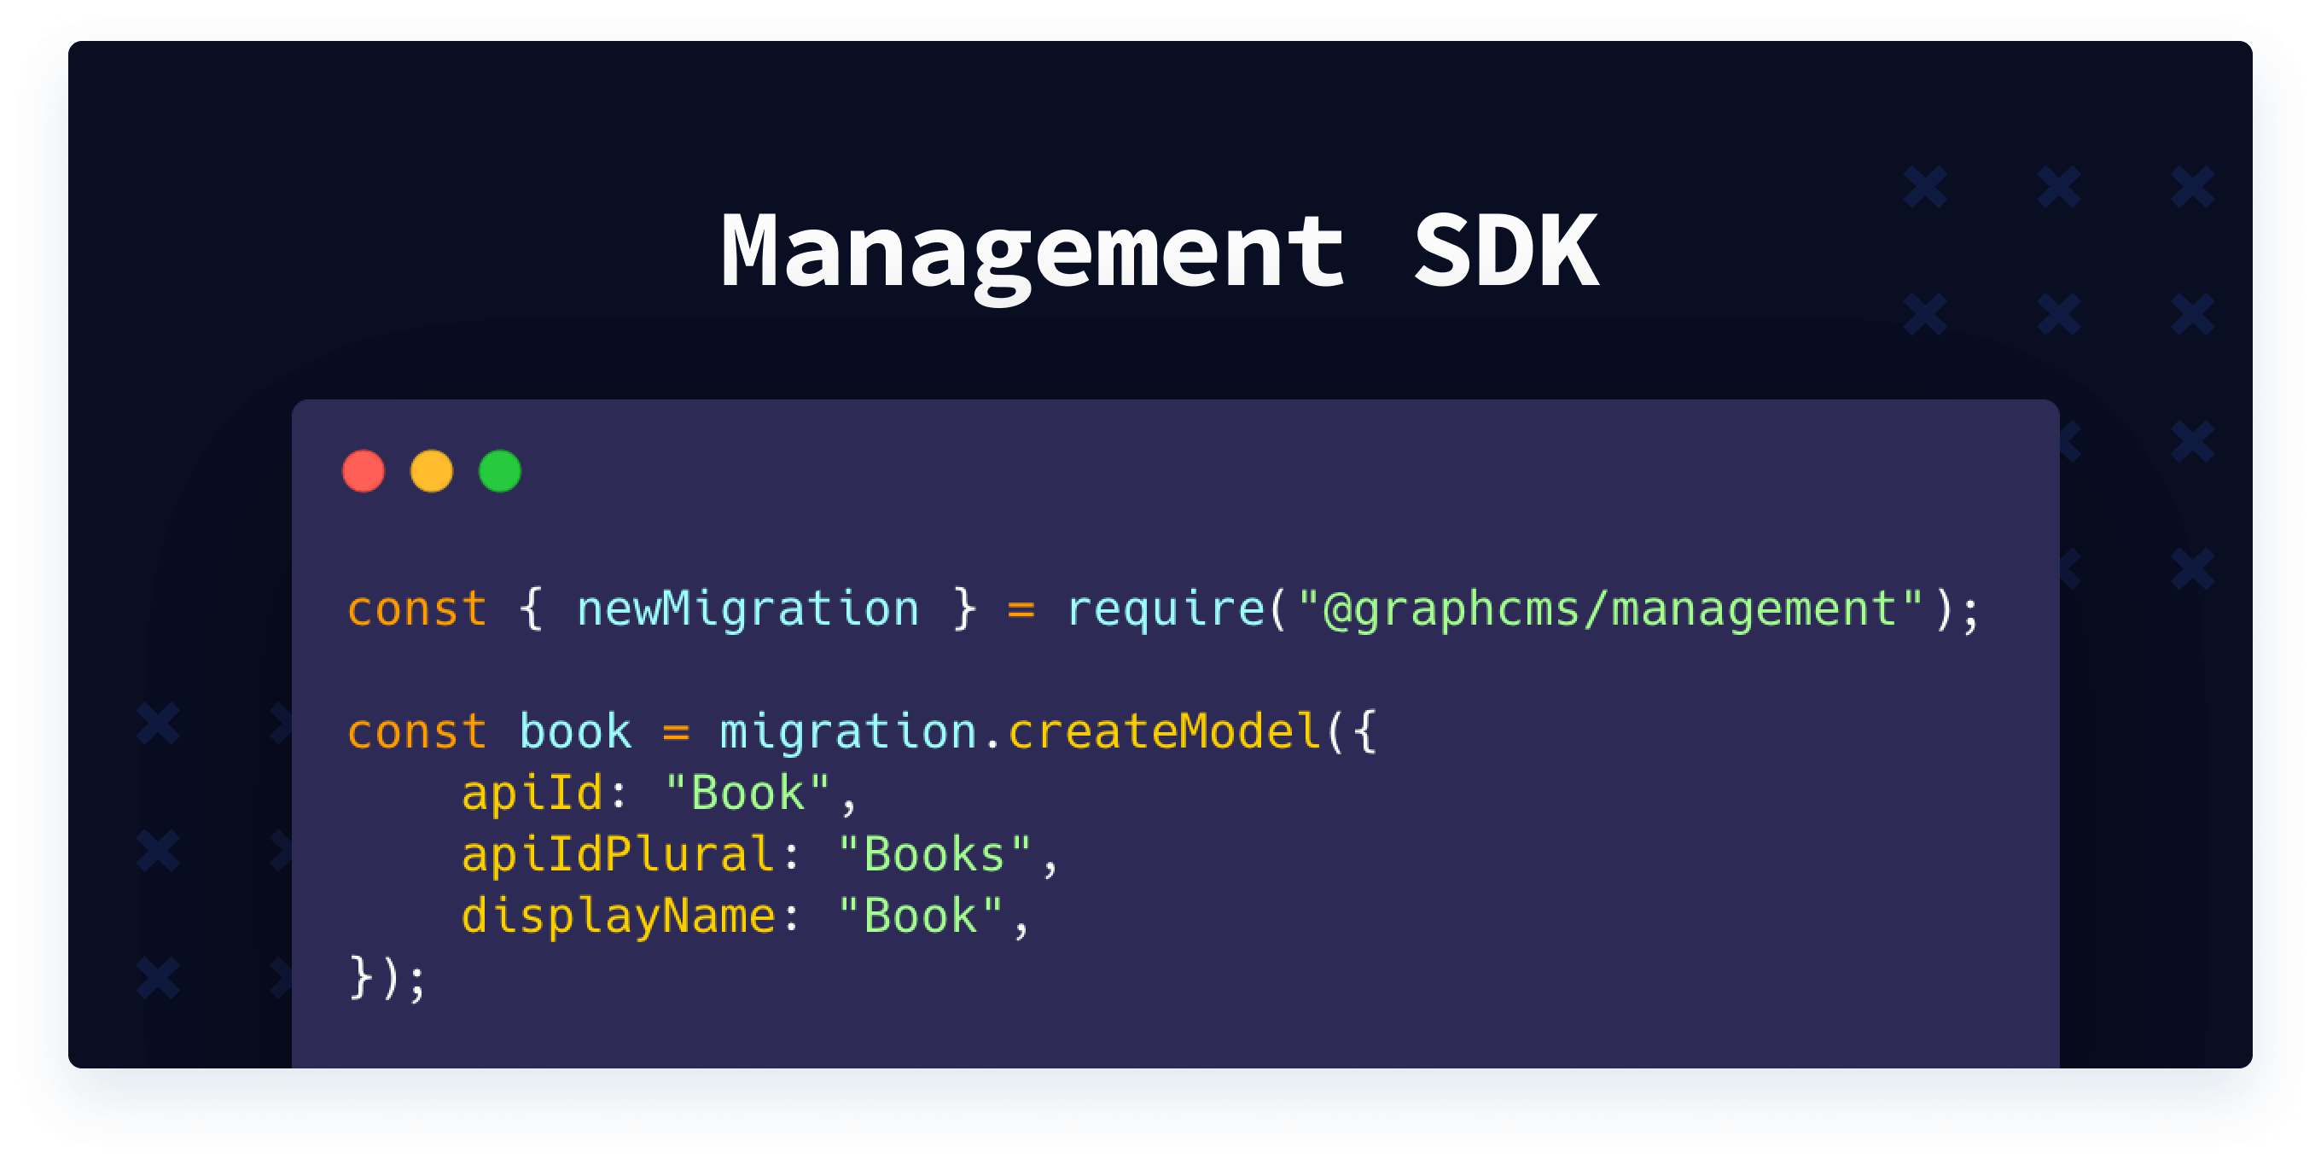This screenshot has height=1164, width=2321.
Task: Click "const" on the book line
Action: click(417, 733)
